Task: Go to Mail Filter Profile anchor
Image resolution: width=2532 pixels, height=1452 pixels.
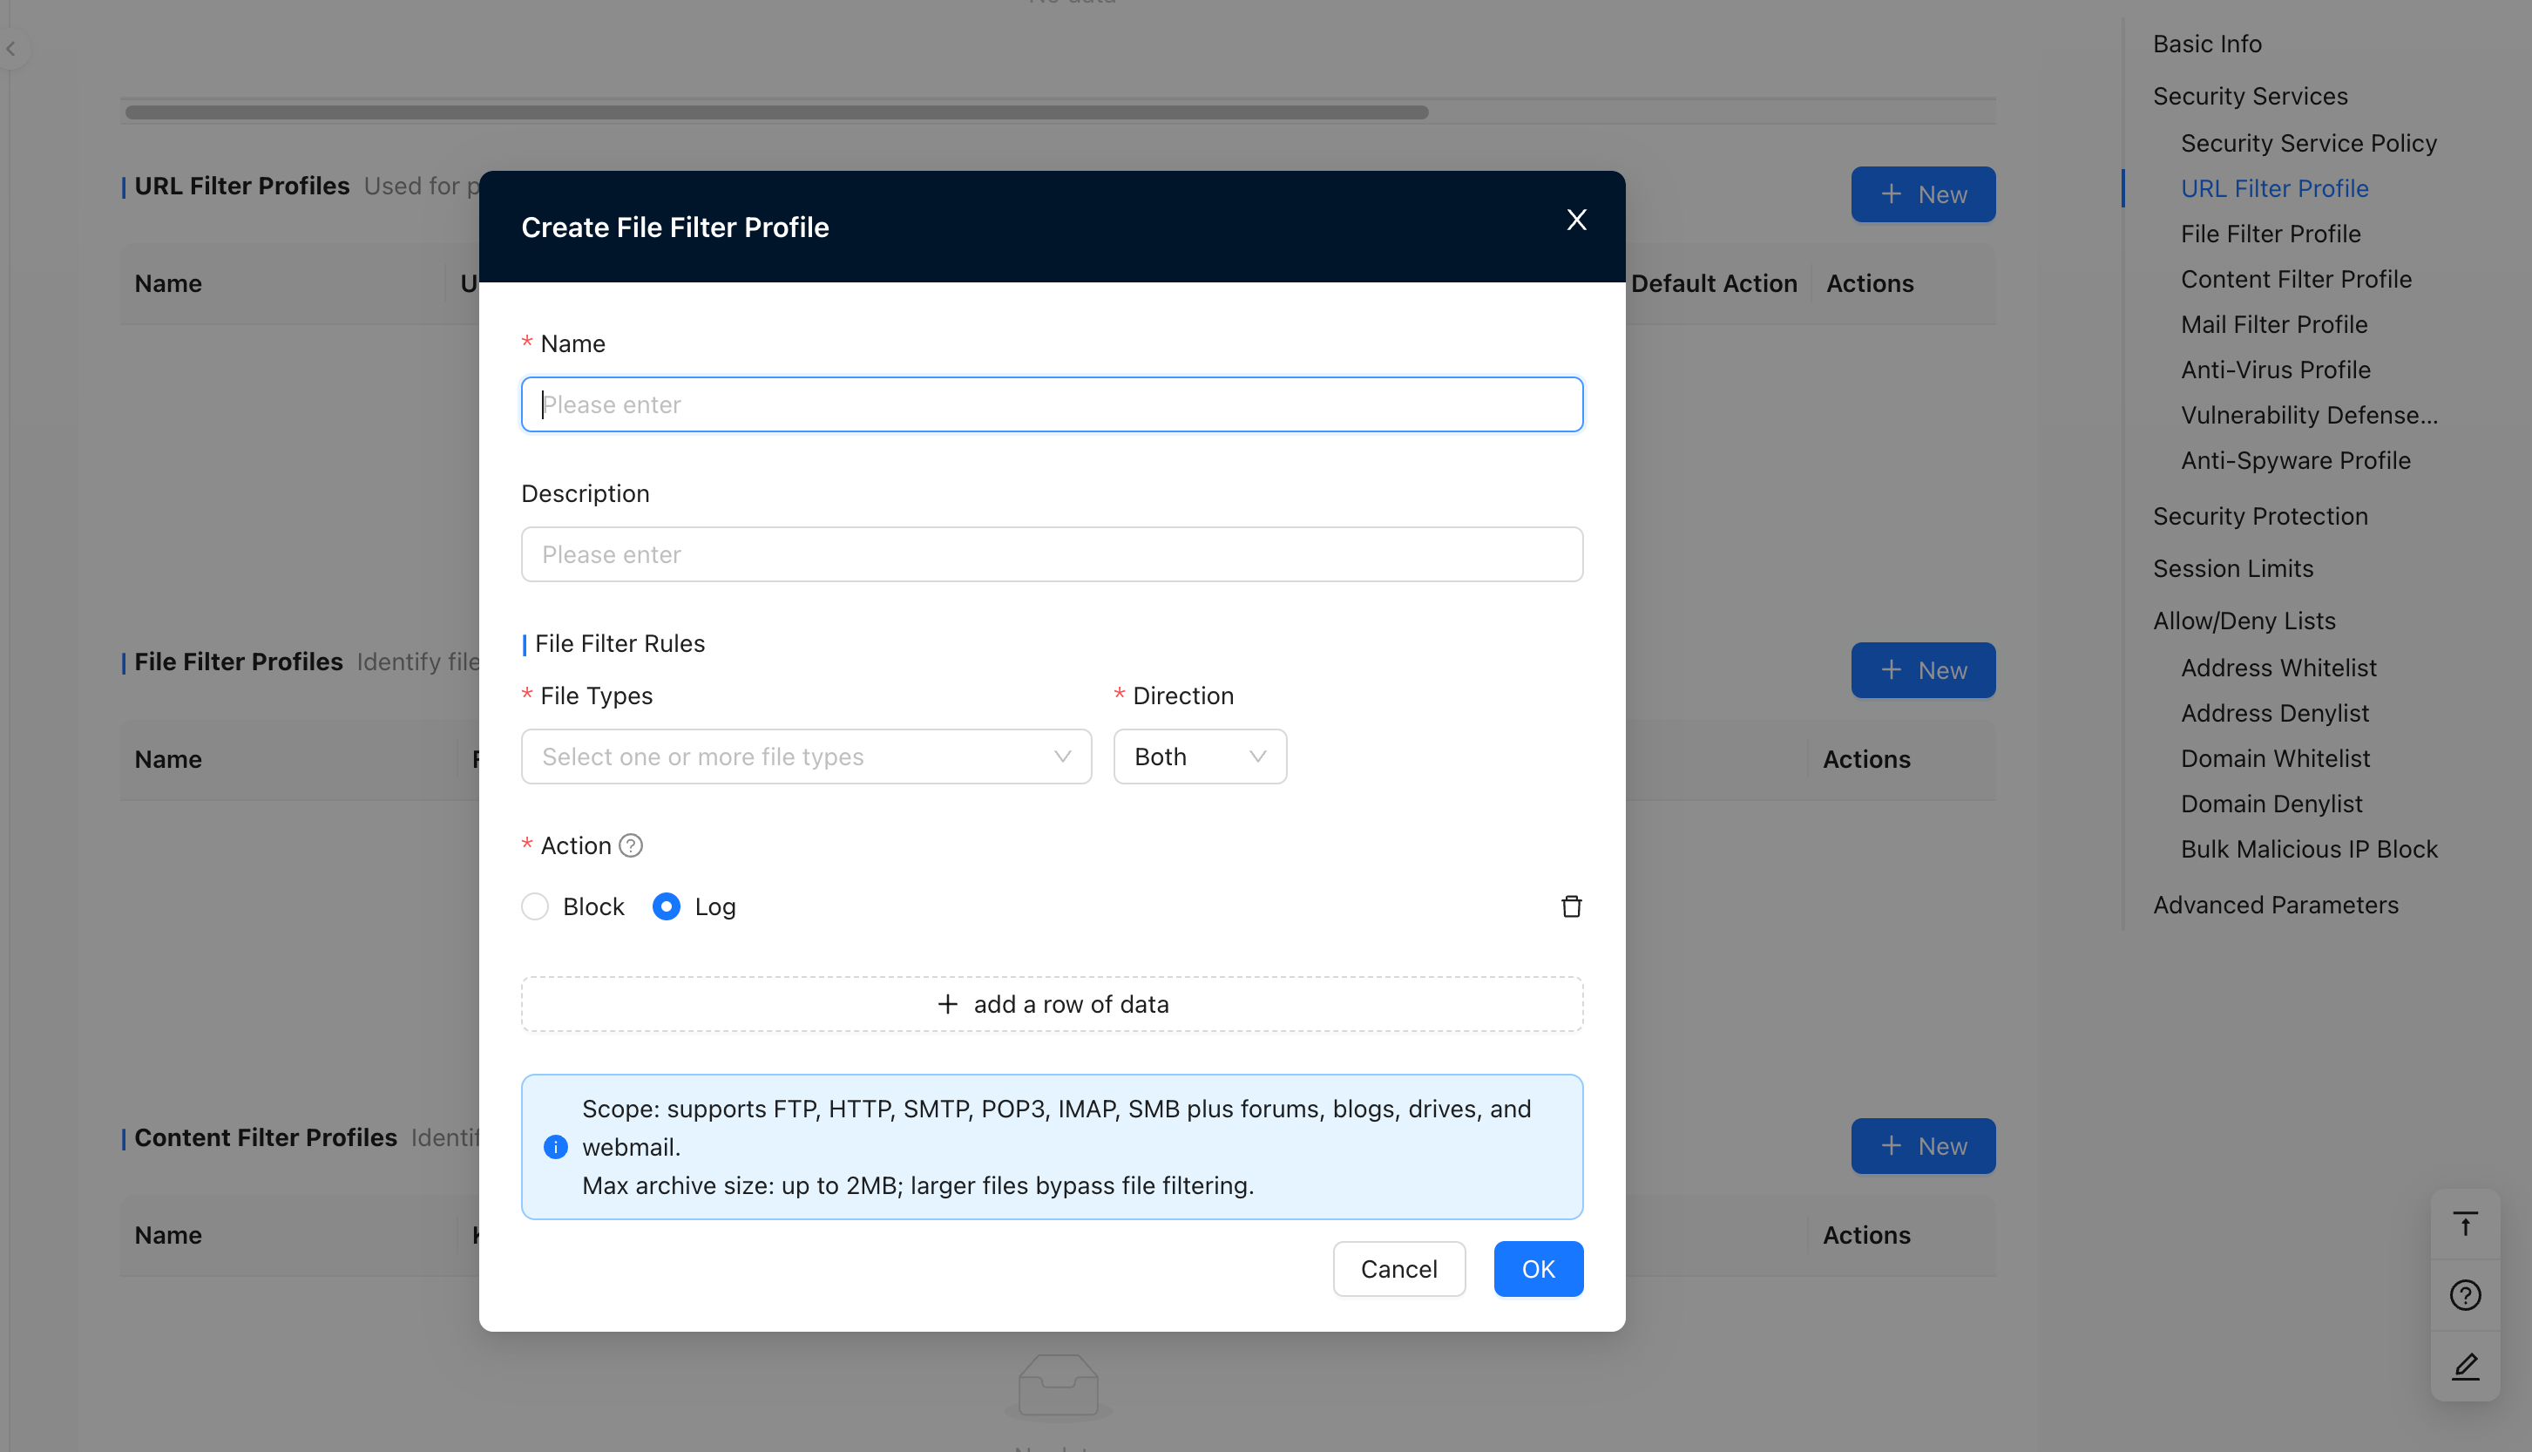Action: pyautogui.click(x=2274, y=324)
